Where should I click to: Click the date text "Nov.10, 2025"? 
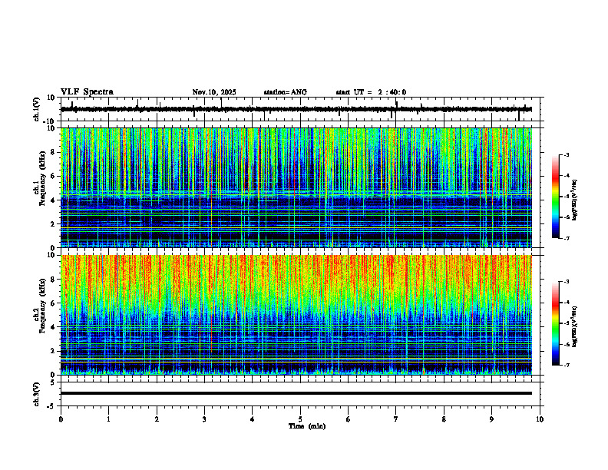(214, 92)
